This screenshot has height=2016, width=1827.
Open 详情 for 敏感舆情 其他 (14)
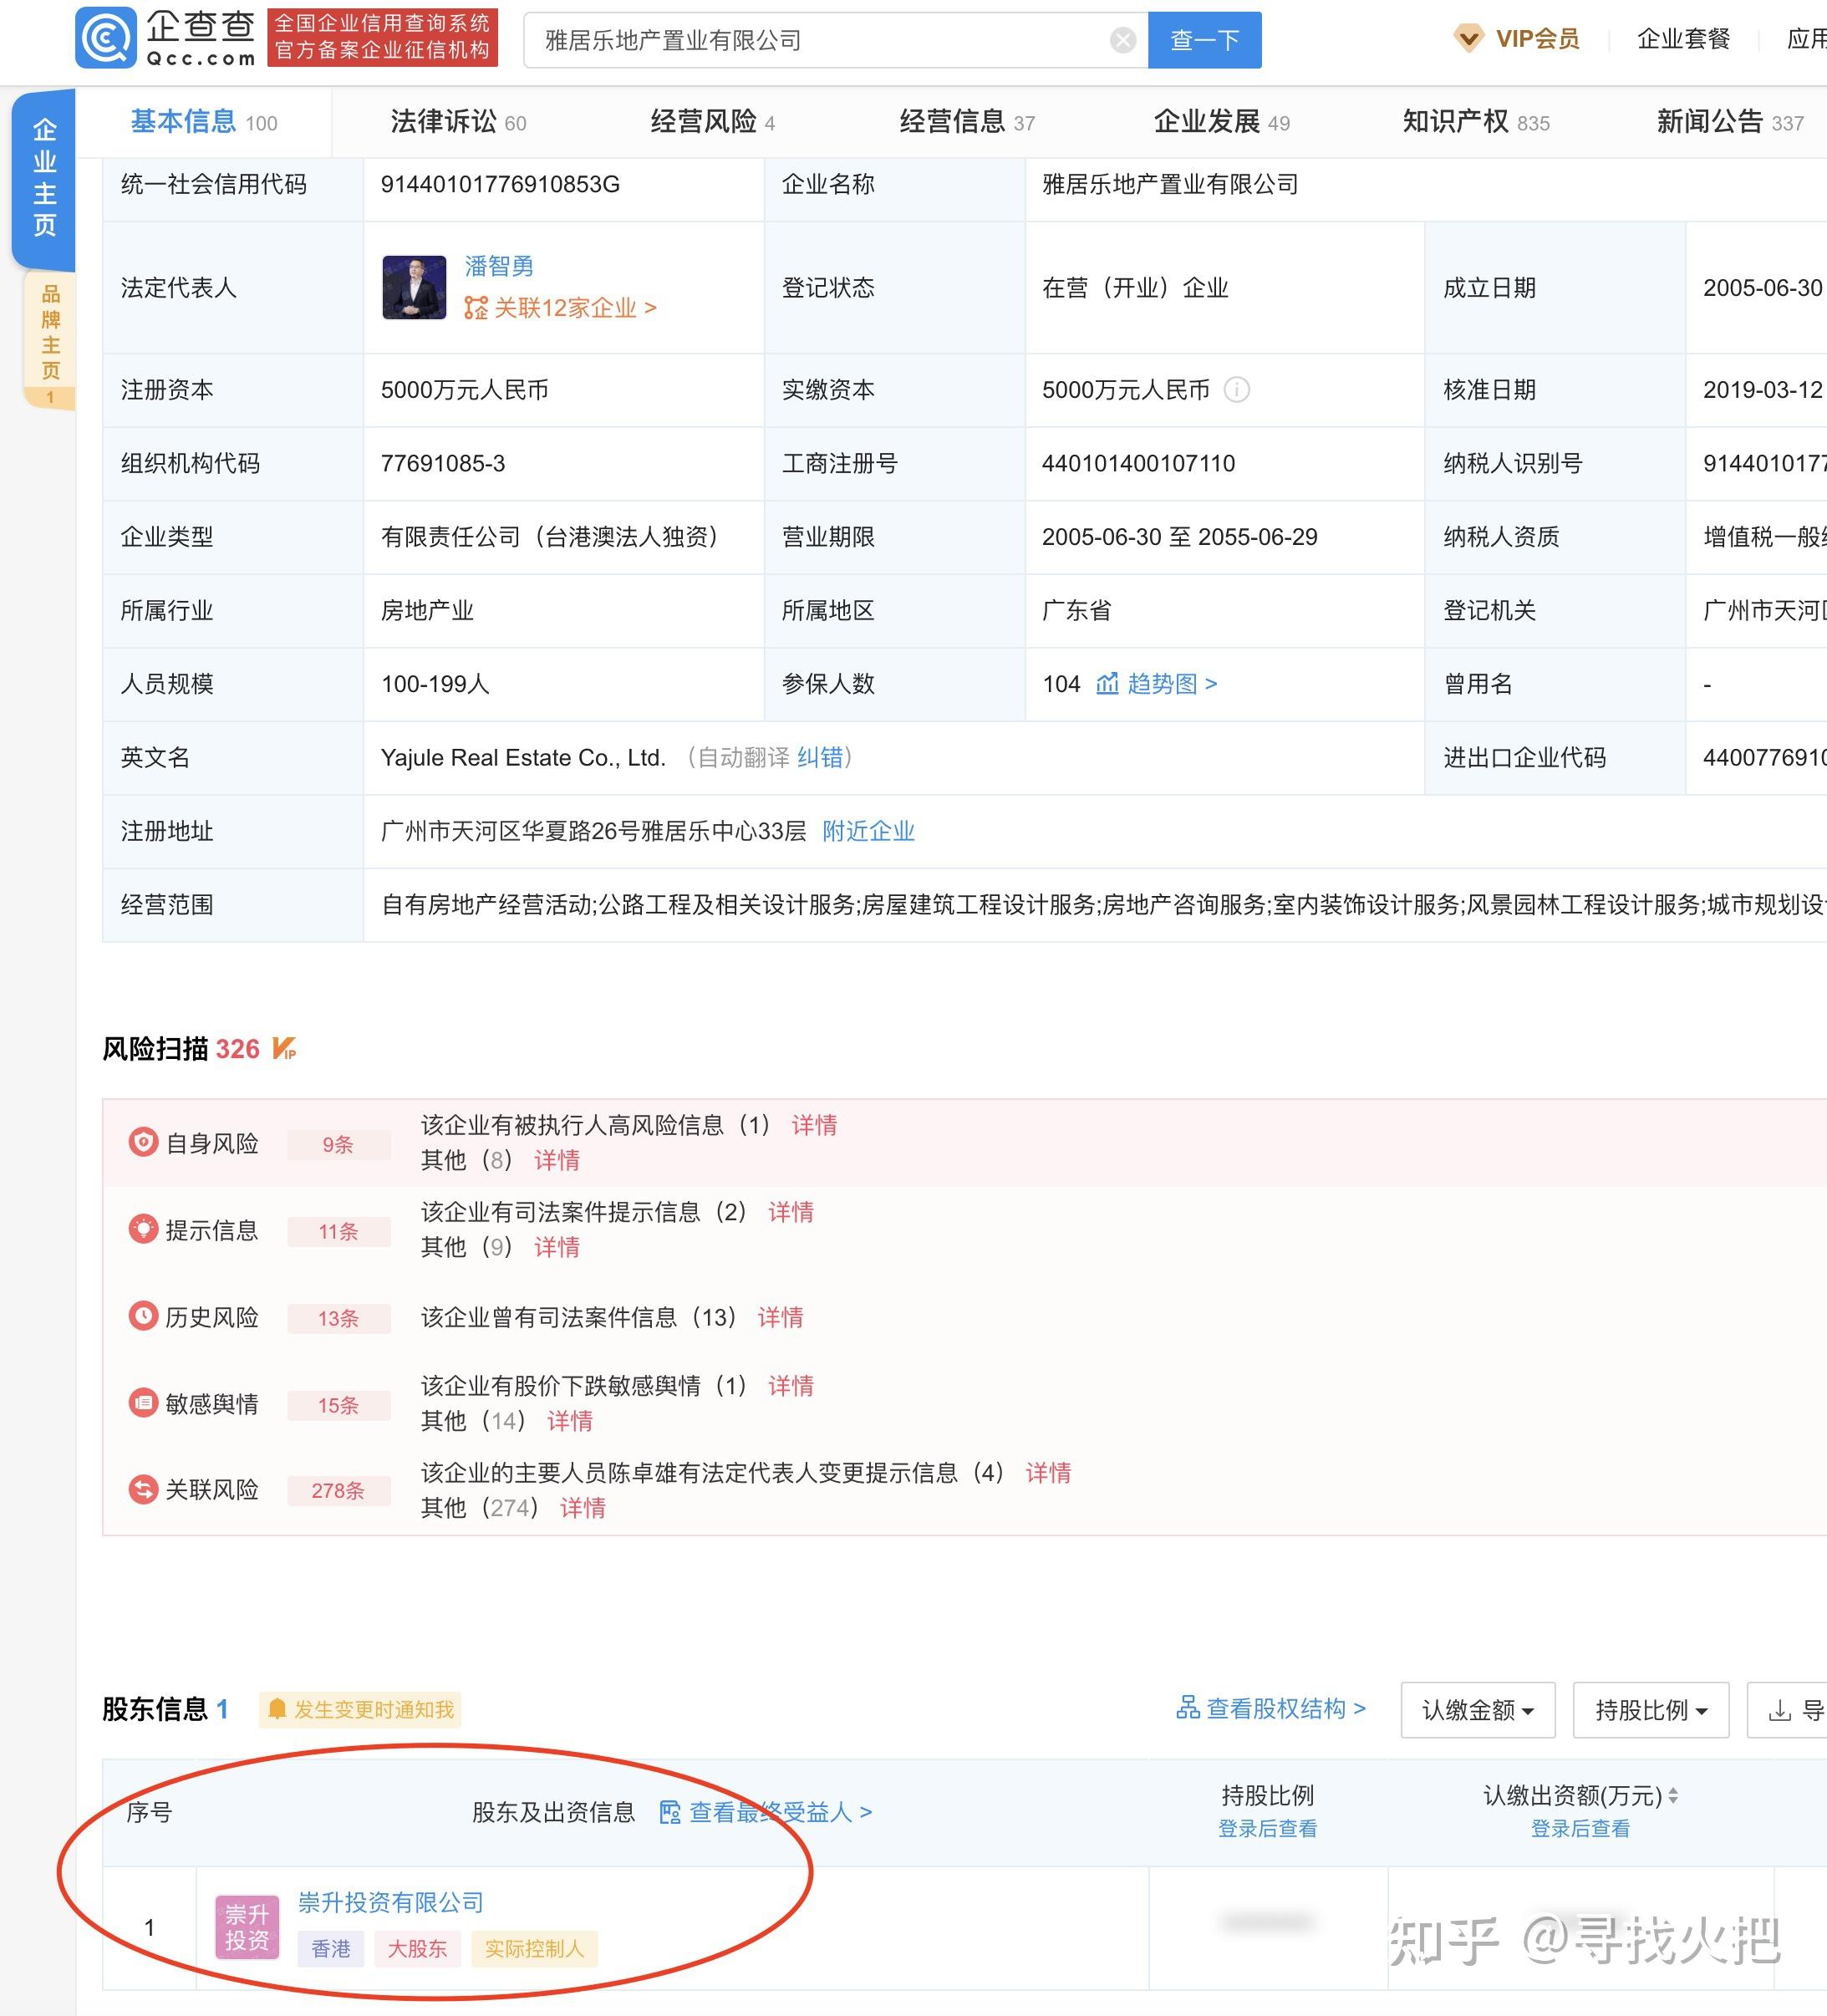click(570, 1421)
